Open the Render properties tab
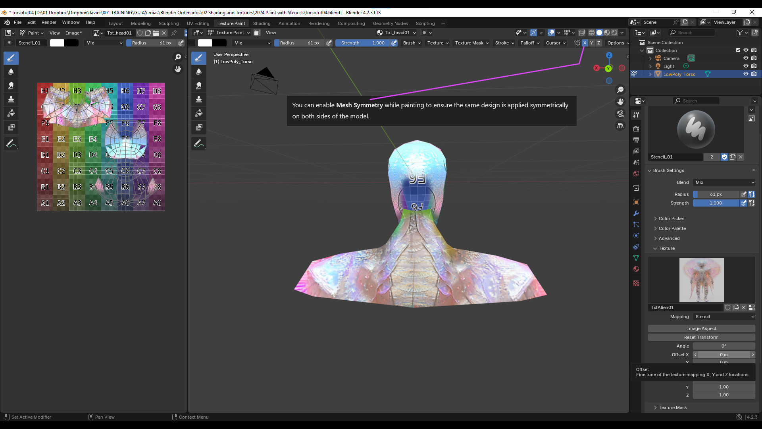This screenshot has width=762, height=429. pyautogui.click(x=636, y=129)
